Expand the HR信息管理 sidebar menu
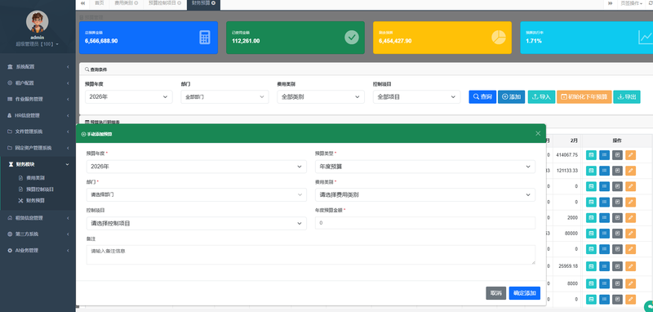The image size is (653, 312). pos(38,115)
